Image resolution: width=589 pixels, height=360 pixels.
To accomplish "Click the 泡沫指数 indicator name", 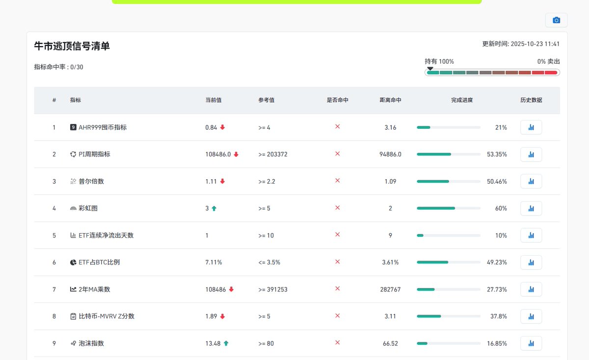I will coord(91,343).
